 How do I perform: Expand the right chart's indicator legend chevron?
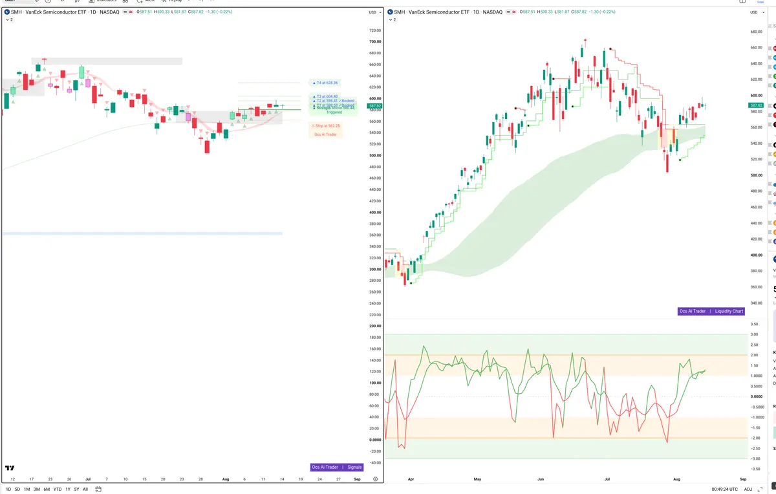click(393, 20)
